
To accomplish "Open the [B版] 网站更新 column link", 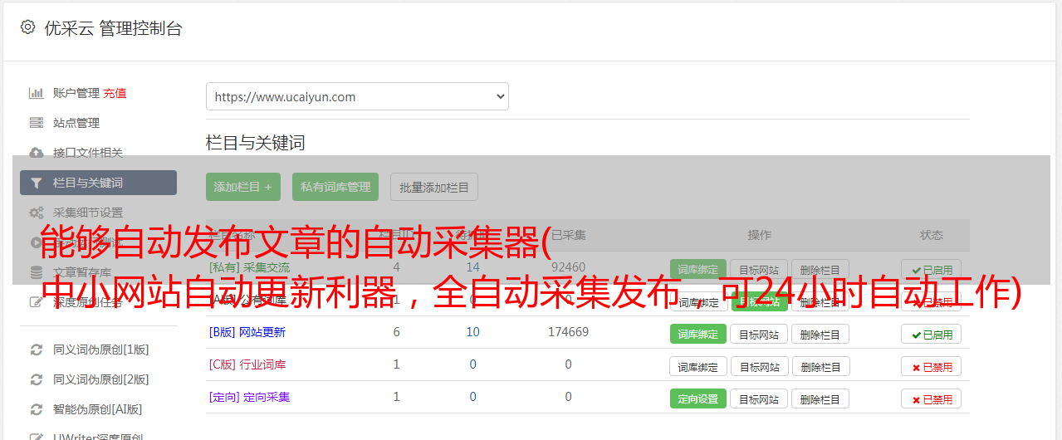I will point(247,332).
